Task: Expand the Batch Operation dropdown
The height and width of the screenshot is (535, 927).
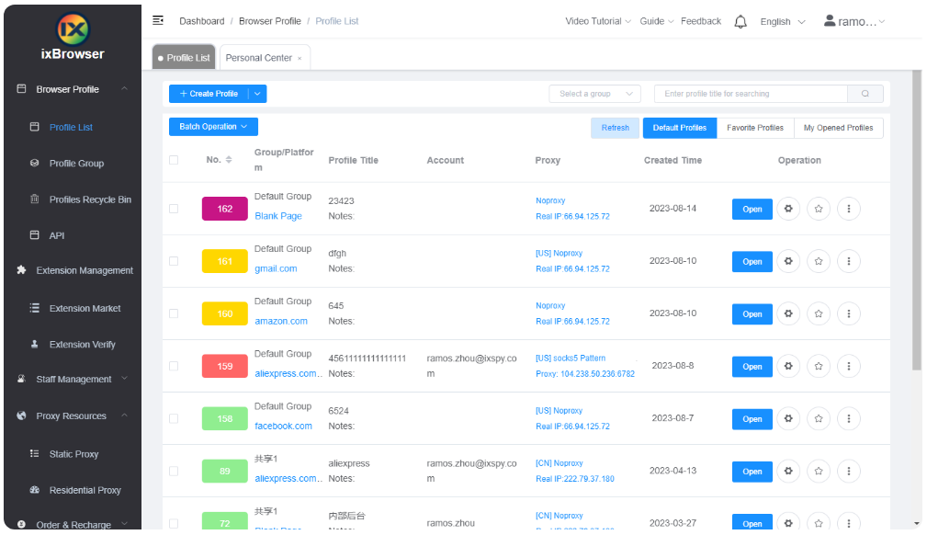Action: pyautogui.click(x=213, y=127)
